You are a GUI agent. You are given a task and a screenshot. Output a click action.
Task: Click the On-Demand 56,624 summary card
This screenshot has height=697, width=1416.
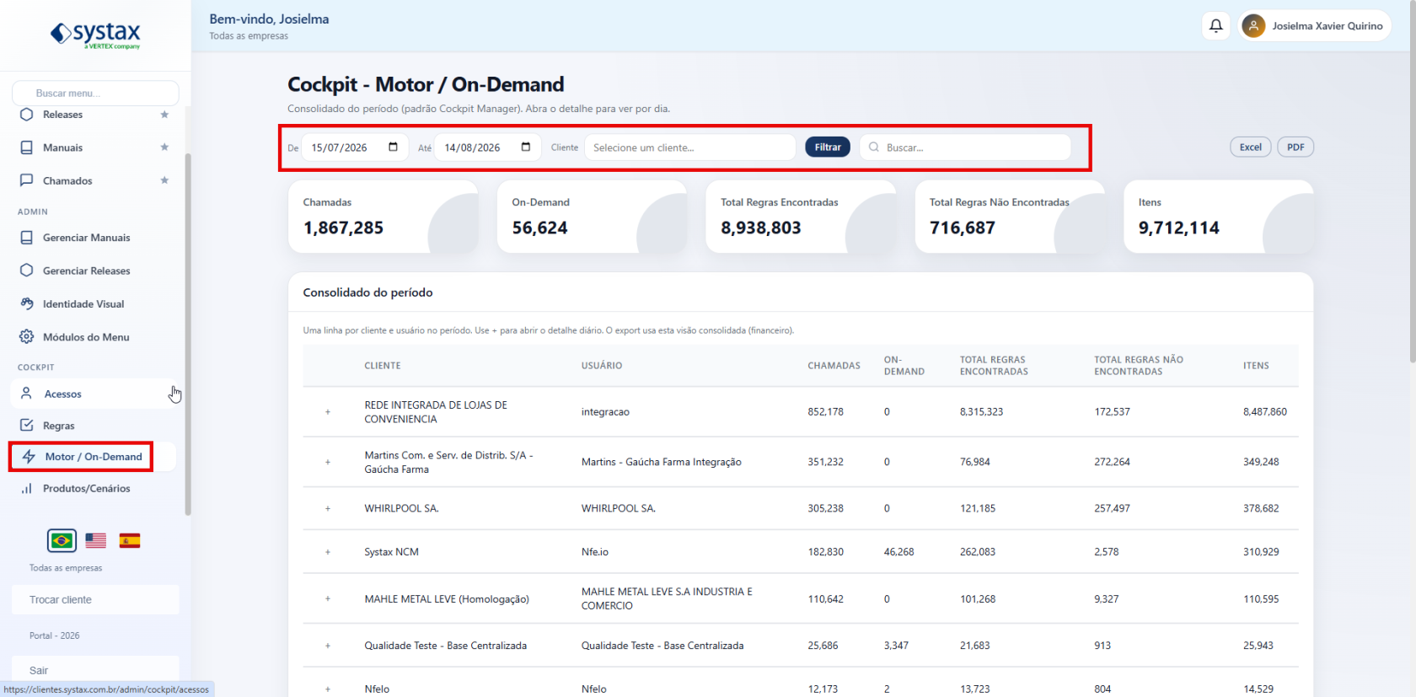coord(592,217)
